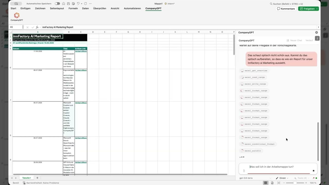Open the undo history dropdown arrow

81,4
